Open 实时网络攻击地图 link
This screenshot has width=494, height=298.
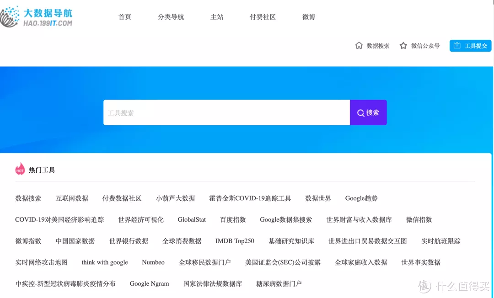[42, 262]
